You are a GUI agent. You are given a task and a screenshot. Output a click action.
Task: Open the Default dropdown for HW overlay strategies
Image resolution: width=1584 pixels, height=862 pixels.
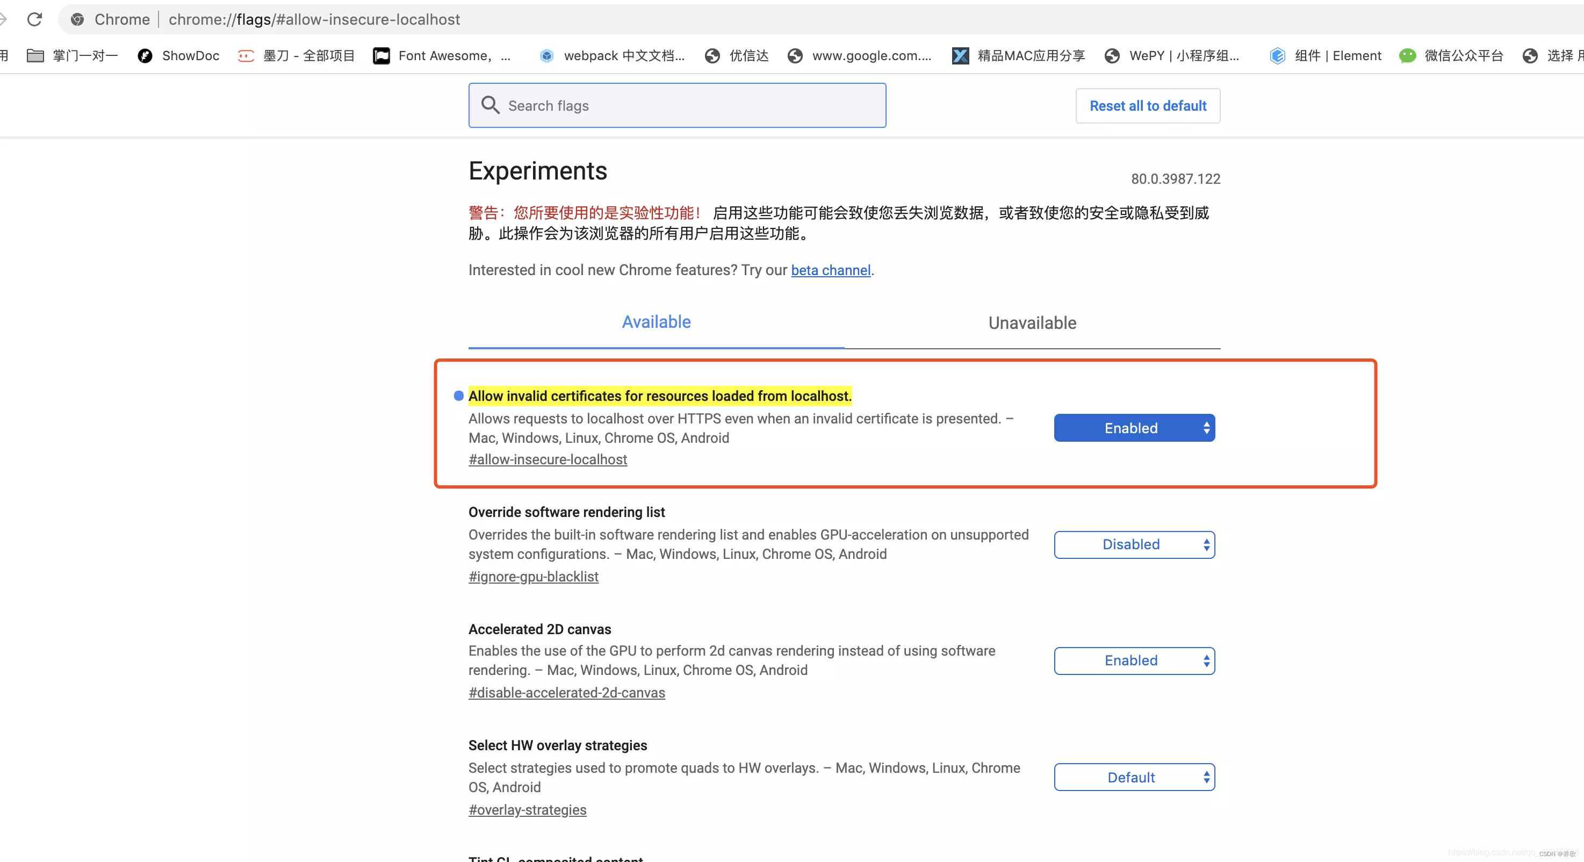tap(1134, 777)
